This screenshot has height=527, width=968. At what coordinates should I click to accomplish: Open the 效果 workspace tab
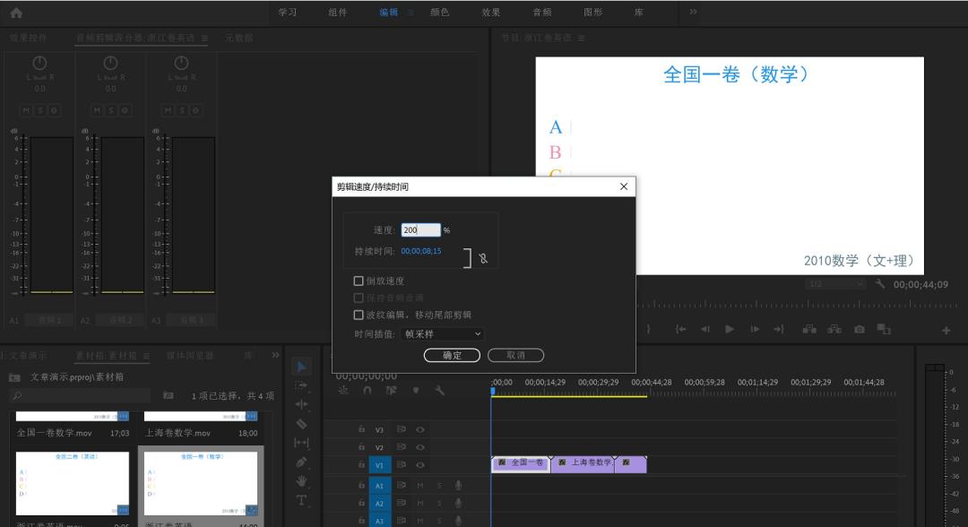[x=491, y=13]
